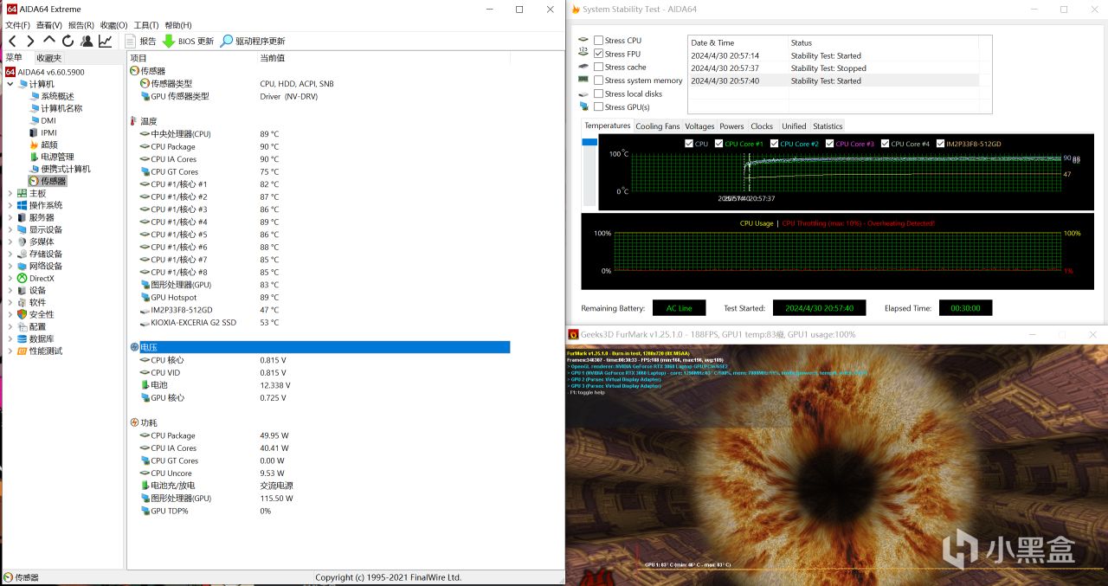The image size is (1108, 586).
Task: Enable the Stress local disks checkbox
Action: [x=598, y=93]
